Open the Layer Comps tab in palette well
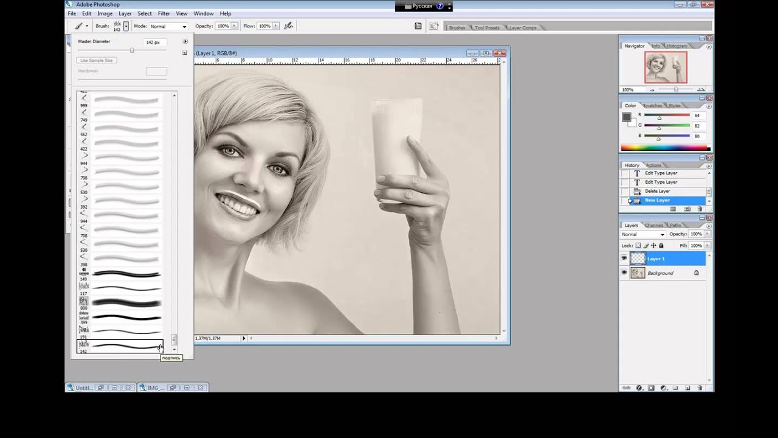The height and width of the screenshot is (438, 778). click(x=523, y=28)
